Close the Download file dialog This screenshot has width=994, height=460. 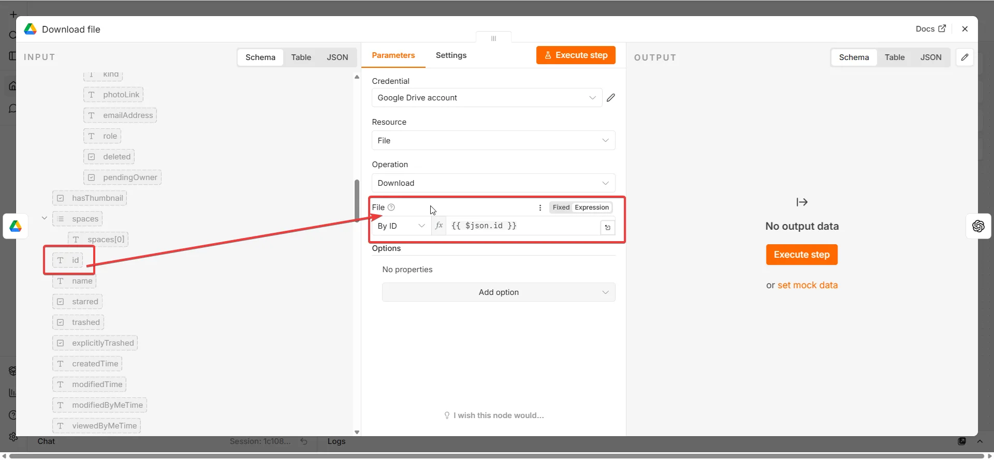click(965, 29)
